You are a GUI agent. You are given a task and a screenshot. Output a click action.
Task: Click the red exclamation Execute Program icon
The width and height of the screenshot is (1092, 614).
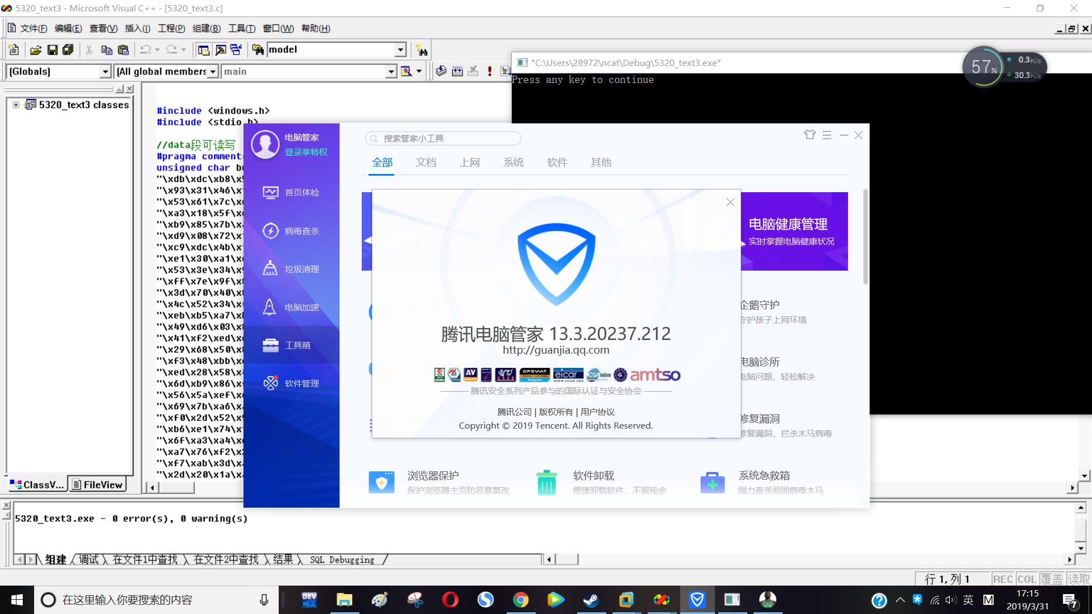490,71
